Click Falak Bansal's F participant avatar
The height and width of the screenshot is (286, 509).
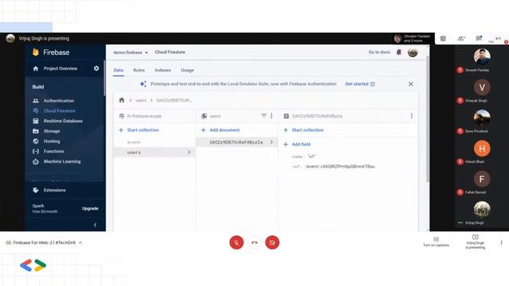[482, 179]
